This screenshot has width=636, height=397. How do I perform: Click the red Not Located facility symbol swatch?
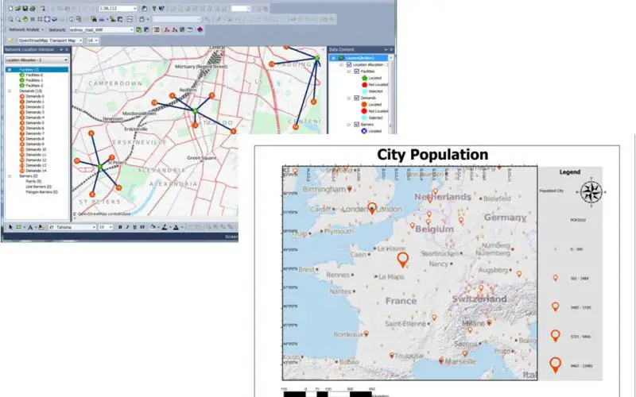364,85
